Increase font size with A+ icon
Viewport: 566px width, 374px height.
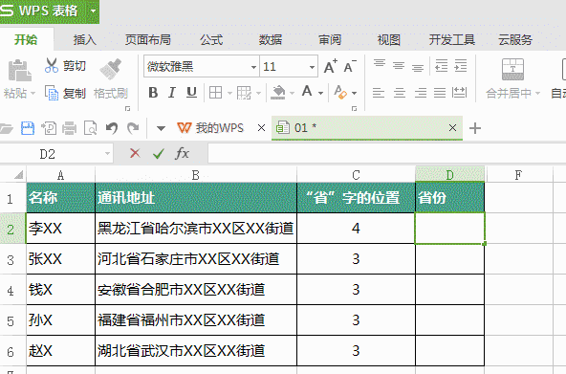330,66
